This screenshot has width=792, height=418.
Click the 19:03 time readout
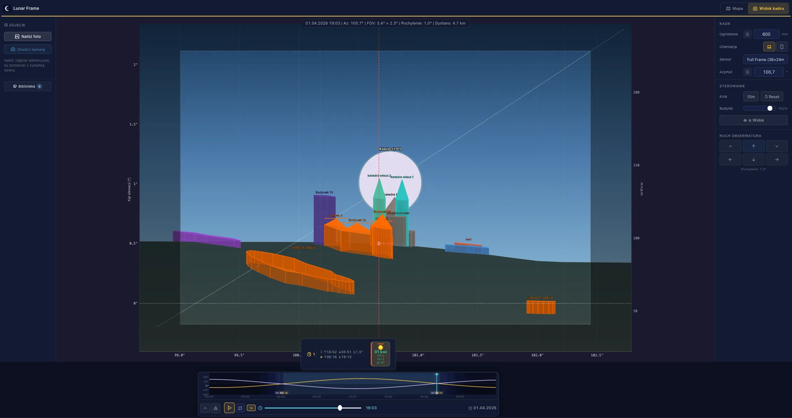point(371,408)
